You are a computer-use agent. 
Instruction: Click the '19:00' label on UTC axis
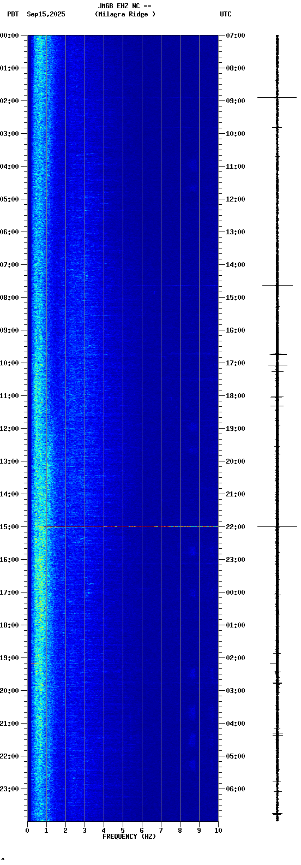(236, 429)
